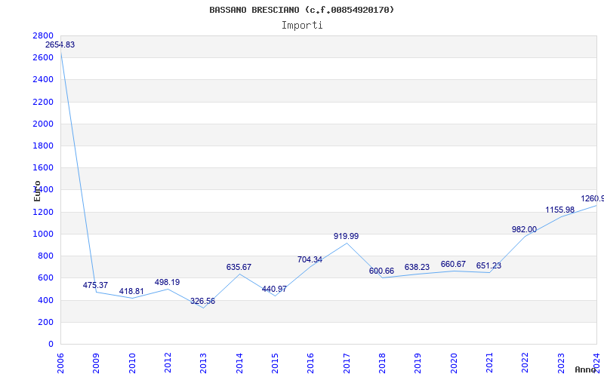Click the Importi subtitle
The image size is (604, 377).
(x=302, y=26)
